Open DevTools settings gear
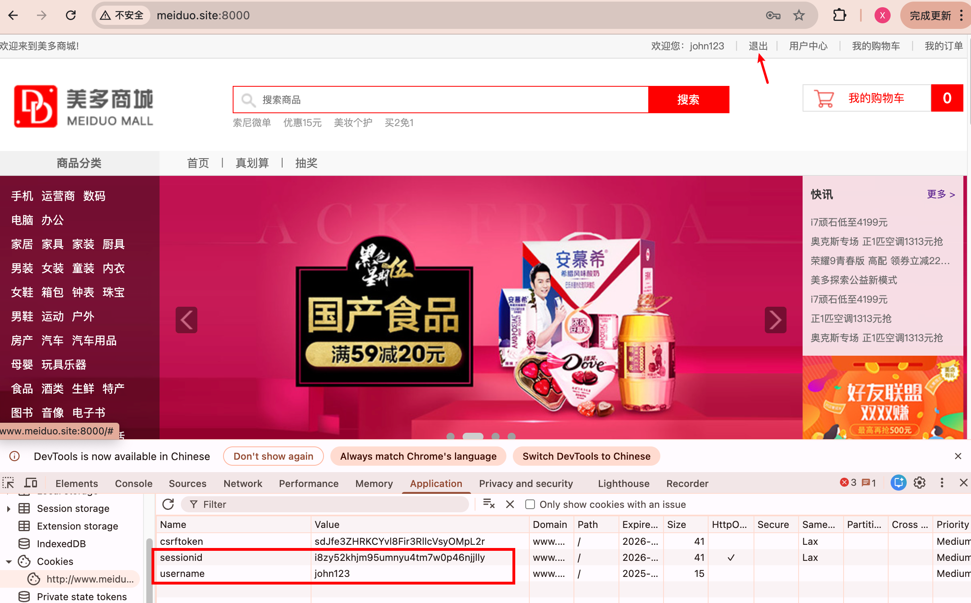 coord(920,483)
